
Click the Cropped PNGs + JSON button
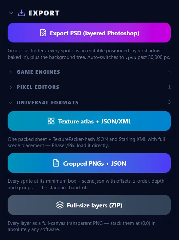pos(89,163)
